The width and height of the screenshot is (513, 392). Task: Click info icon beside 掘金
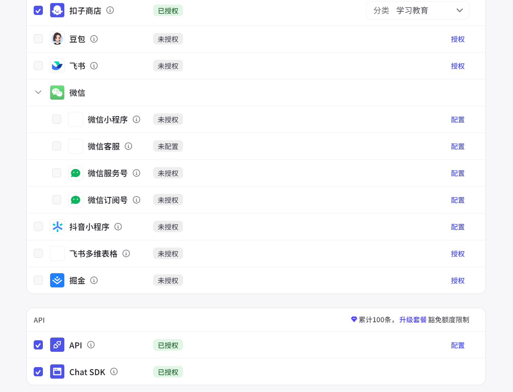tap(94, 280)
